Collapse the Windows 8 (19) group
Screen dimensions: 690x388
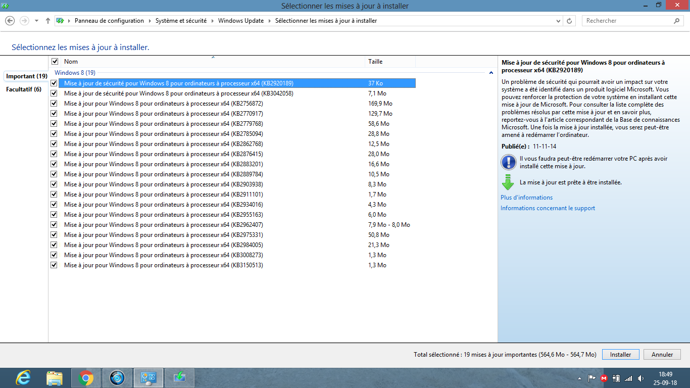491,73
